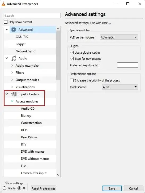Click the VLC cone icon in title bar
Viewport: 145px width, 193px height.
3,4
